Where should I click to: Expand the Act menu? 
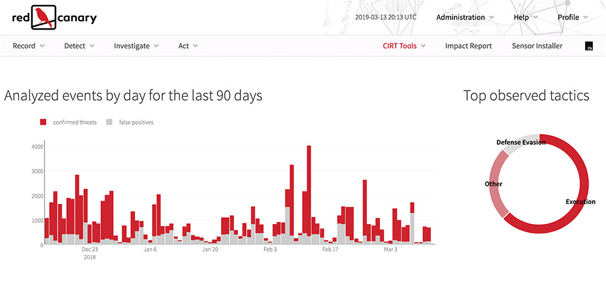tap(188, 46)
